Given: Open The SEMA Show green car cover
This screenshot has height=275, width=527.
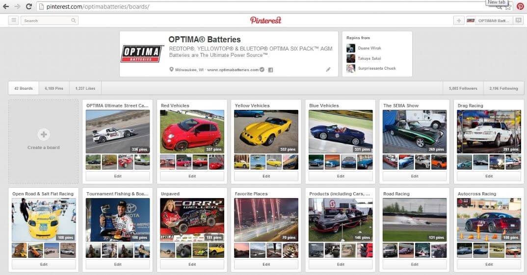Looking at the screenshot, I should 415,132.
